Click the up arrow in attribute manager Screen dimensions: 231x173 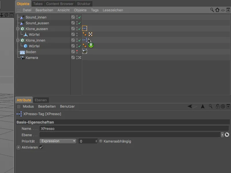pyautogui.click(x=203, y=106)
